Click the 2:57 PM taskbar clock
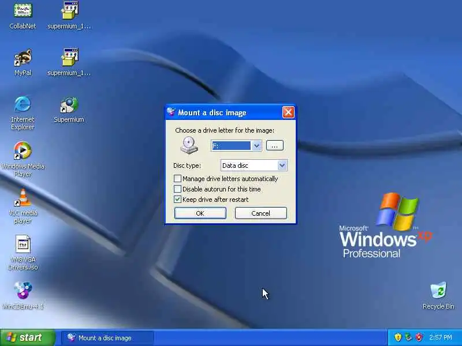The height and width of the screenshot is (346, 462). [441, 337]
